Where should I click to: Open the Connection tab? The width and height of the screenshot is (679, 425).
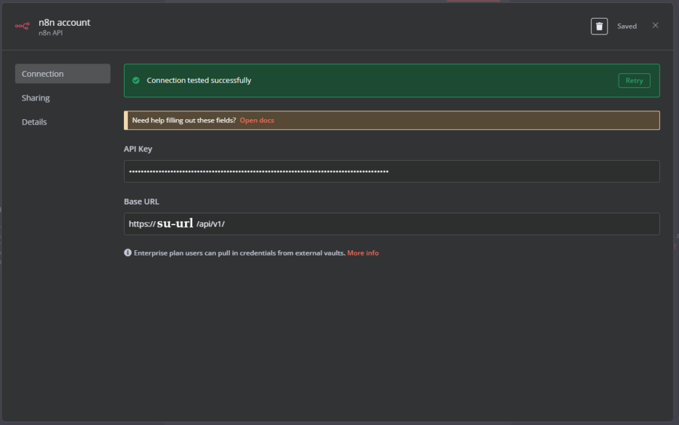[62, 74]
